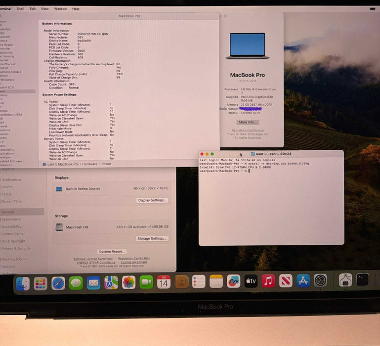380x346 pixels.
Task: Open Mail app from the Dock
Action: pos(93,283)
